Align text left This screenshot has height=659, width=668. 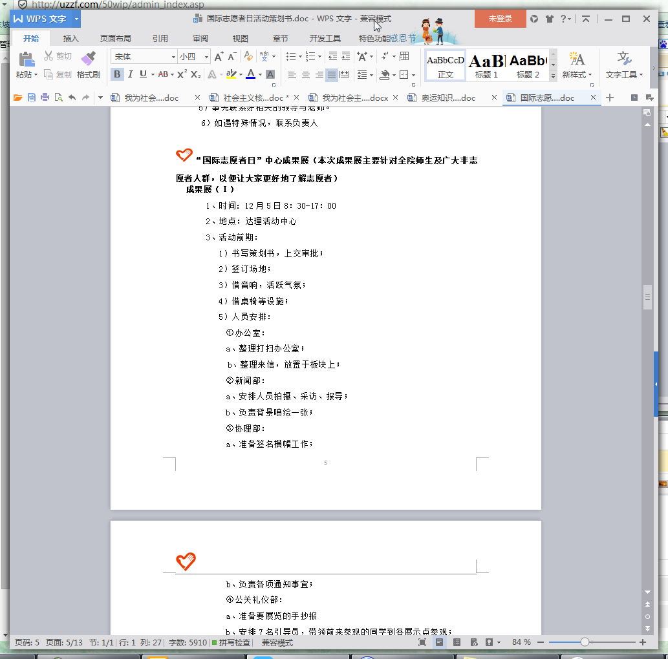(292, 75)
